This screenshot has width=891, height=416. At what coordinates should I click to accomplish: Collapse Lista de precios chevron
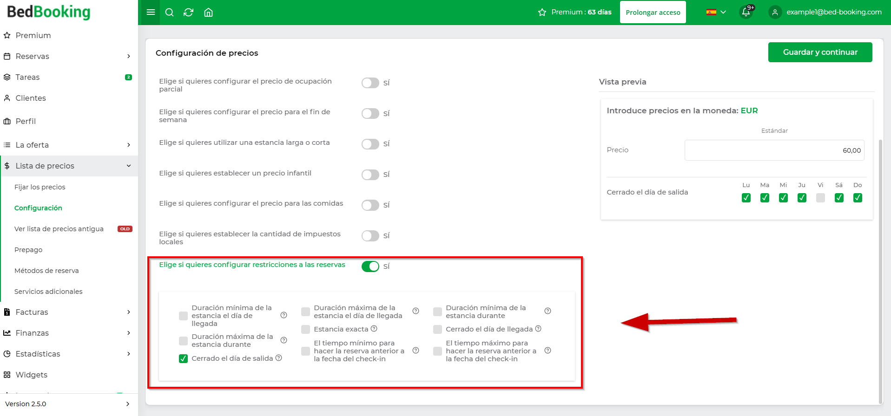coord(129,166)
